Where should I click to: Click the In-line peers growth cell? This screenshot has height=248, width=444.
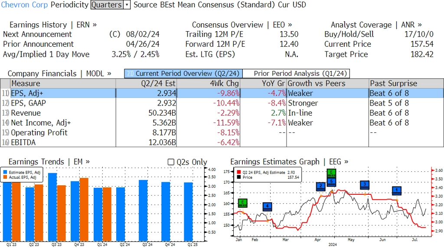point(300,113)
